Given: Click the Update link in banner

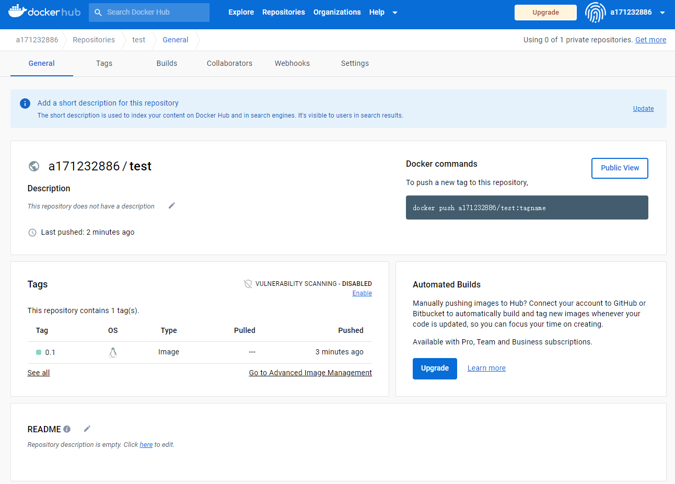Looking at the screenshot, I should click(x=643, y=109).
